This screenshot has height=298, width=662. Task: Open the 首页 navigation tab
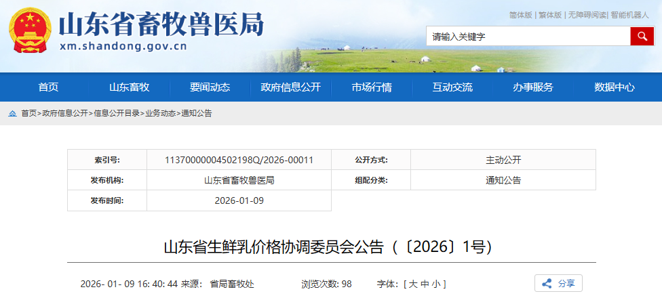(x=48, y=87)
